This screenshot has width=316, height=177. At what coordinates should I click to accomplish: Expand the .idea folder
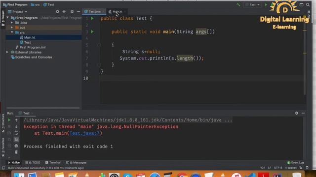point(12,23)
